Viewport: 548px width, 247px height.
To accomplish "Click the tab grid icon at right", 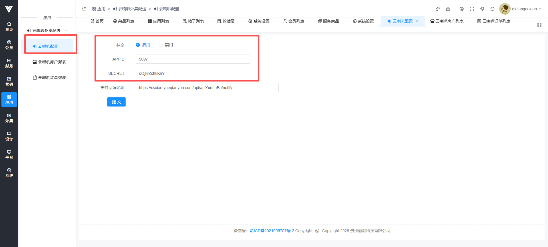I will (539, 25).
